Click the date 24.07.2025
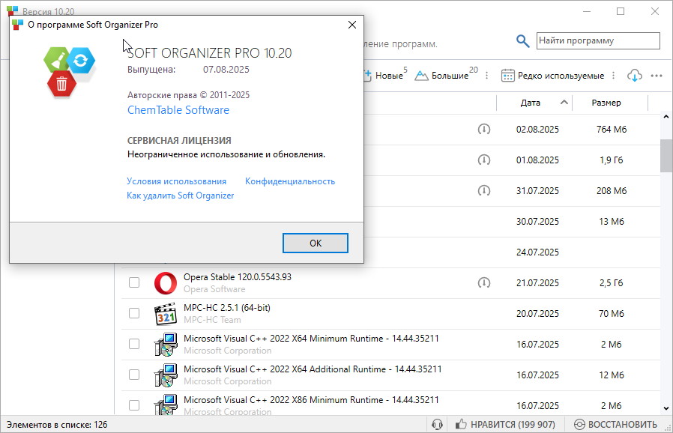The height and width of the screenshot is (433, 673). point(537,252)
